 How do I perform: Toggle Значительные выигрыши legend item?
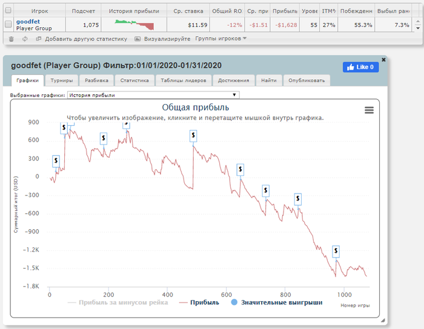coord(277,302)
